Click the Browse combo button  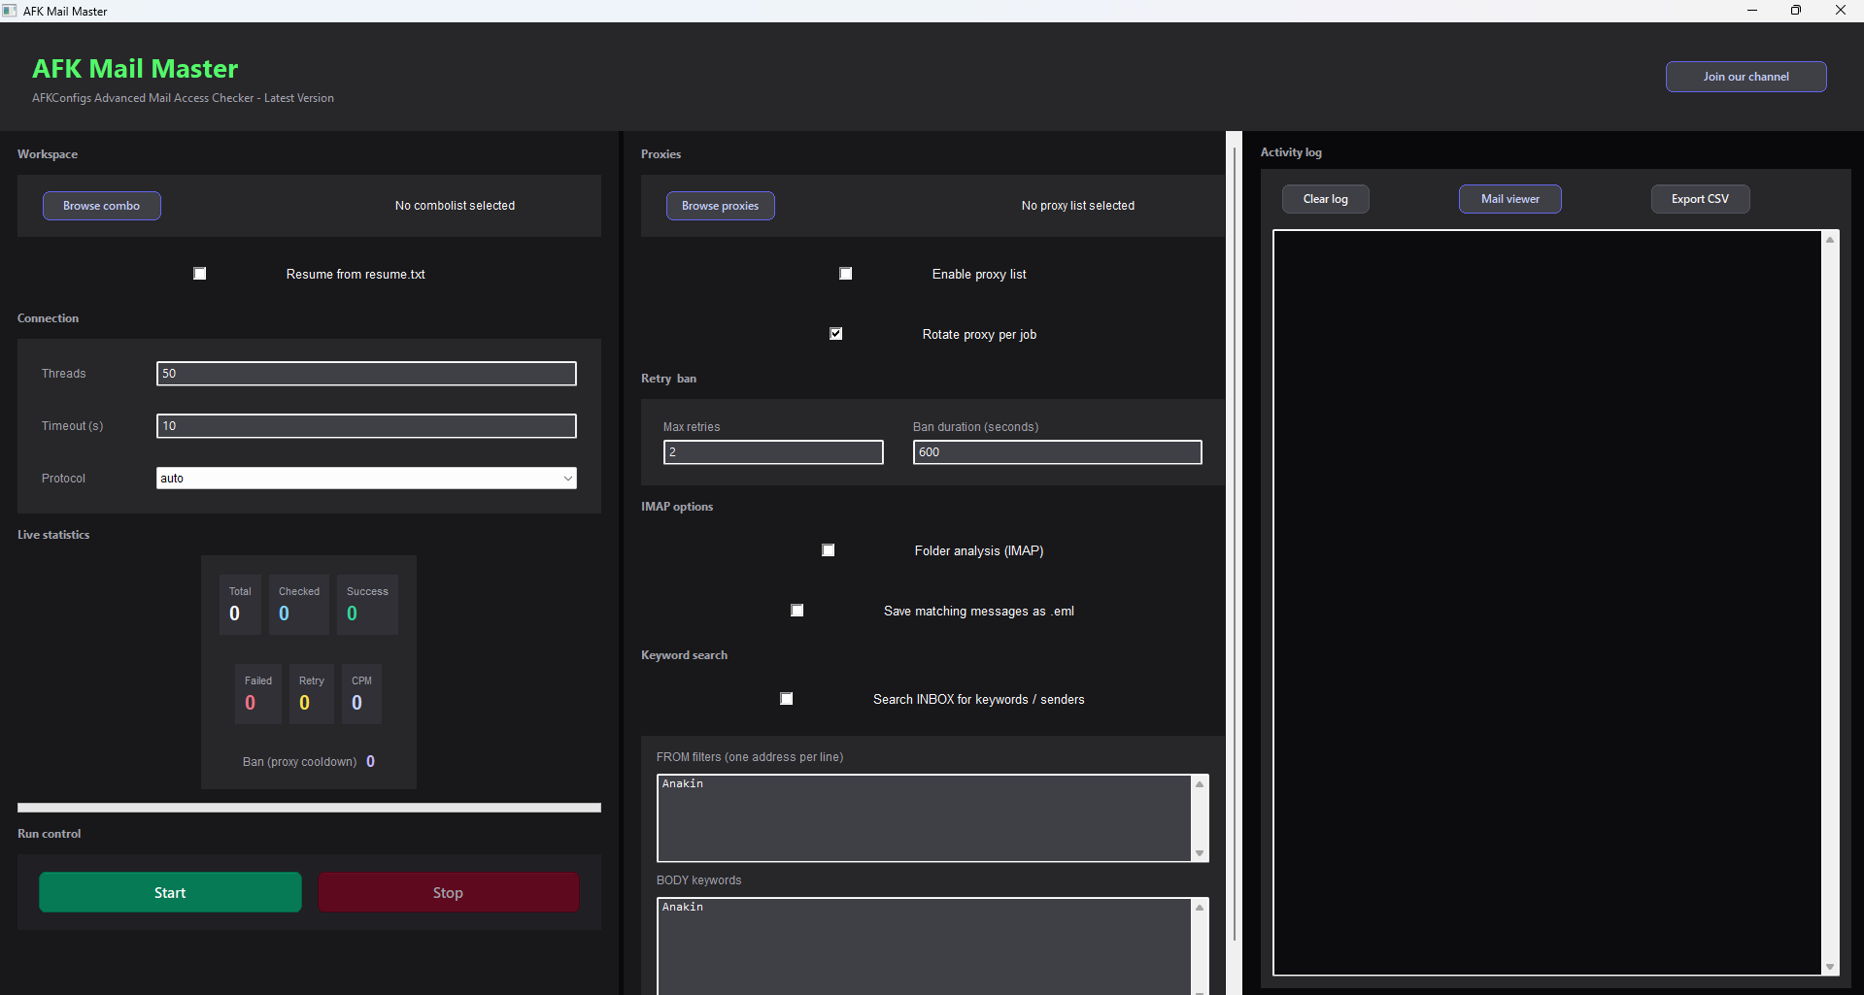point(102,206)
